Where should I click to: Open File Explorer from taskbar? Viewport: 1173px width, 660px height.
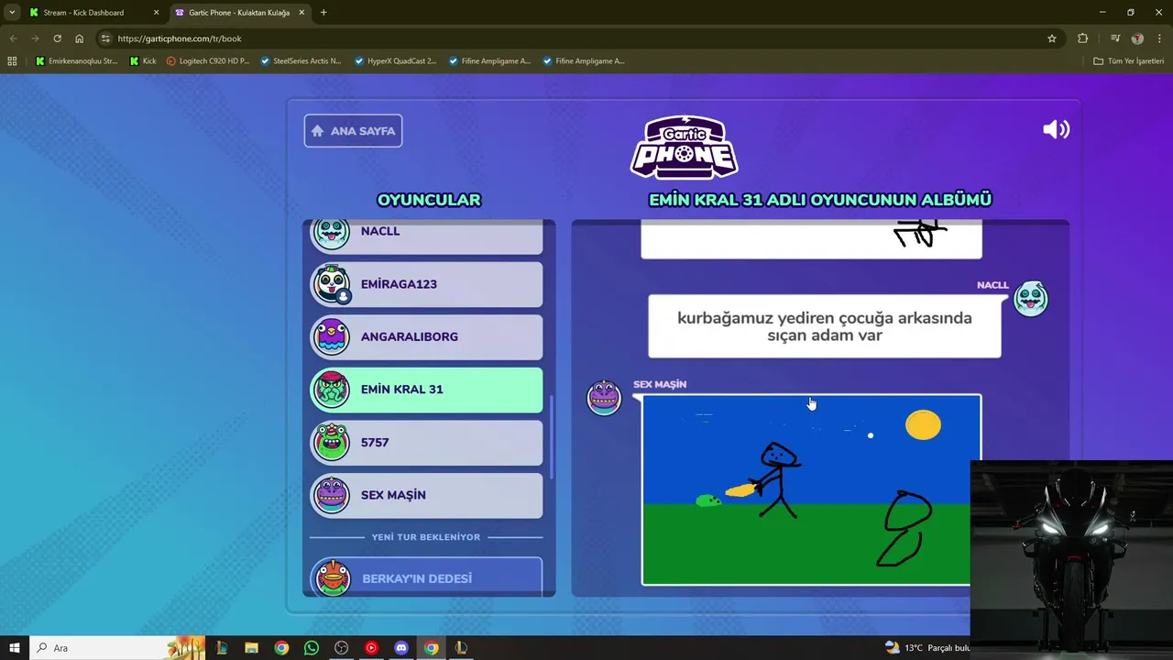click(x=251, y=648)
